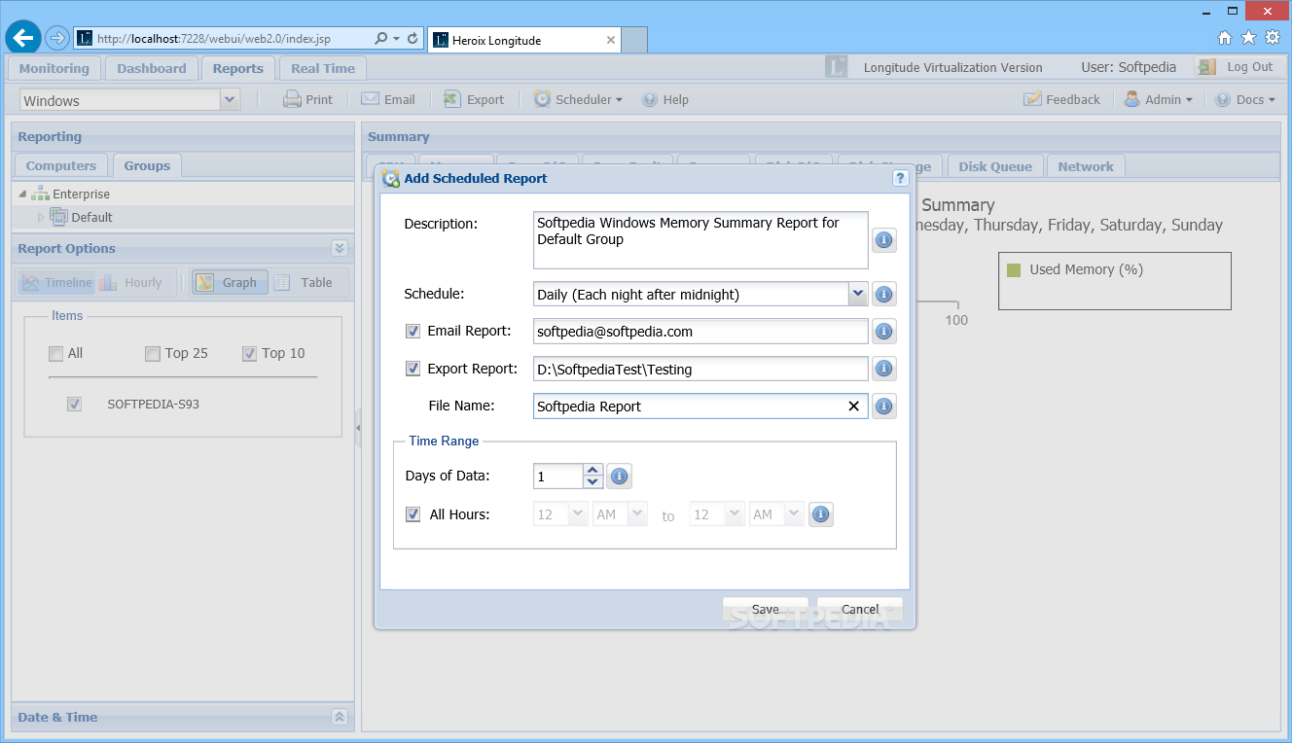Decrease Days of Data with down arrow
Screen dimensions: 1292x743
coord(592,482)
